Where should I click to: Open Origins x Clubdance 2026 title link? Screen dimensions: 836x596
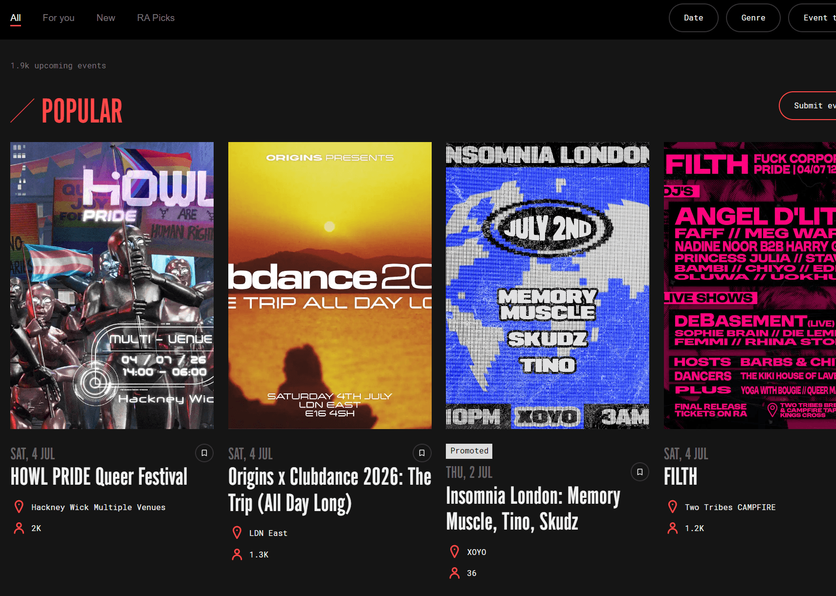point(330,490)
